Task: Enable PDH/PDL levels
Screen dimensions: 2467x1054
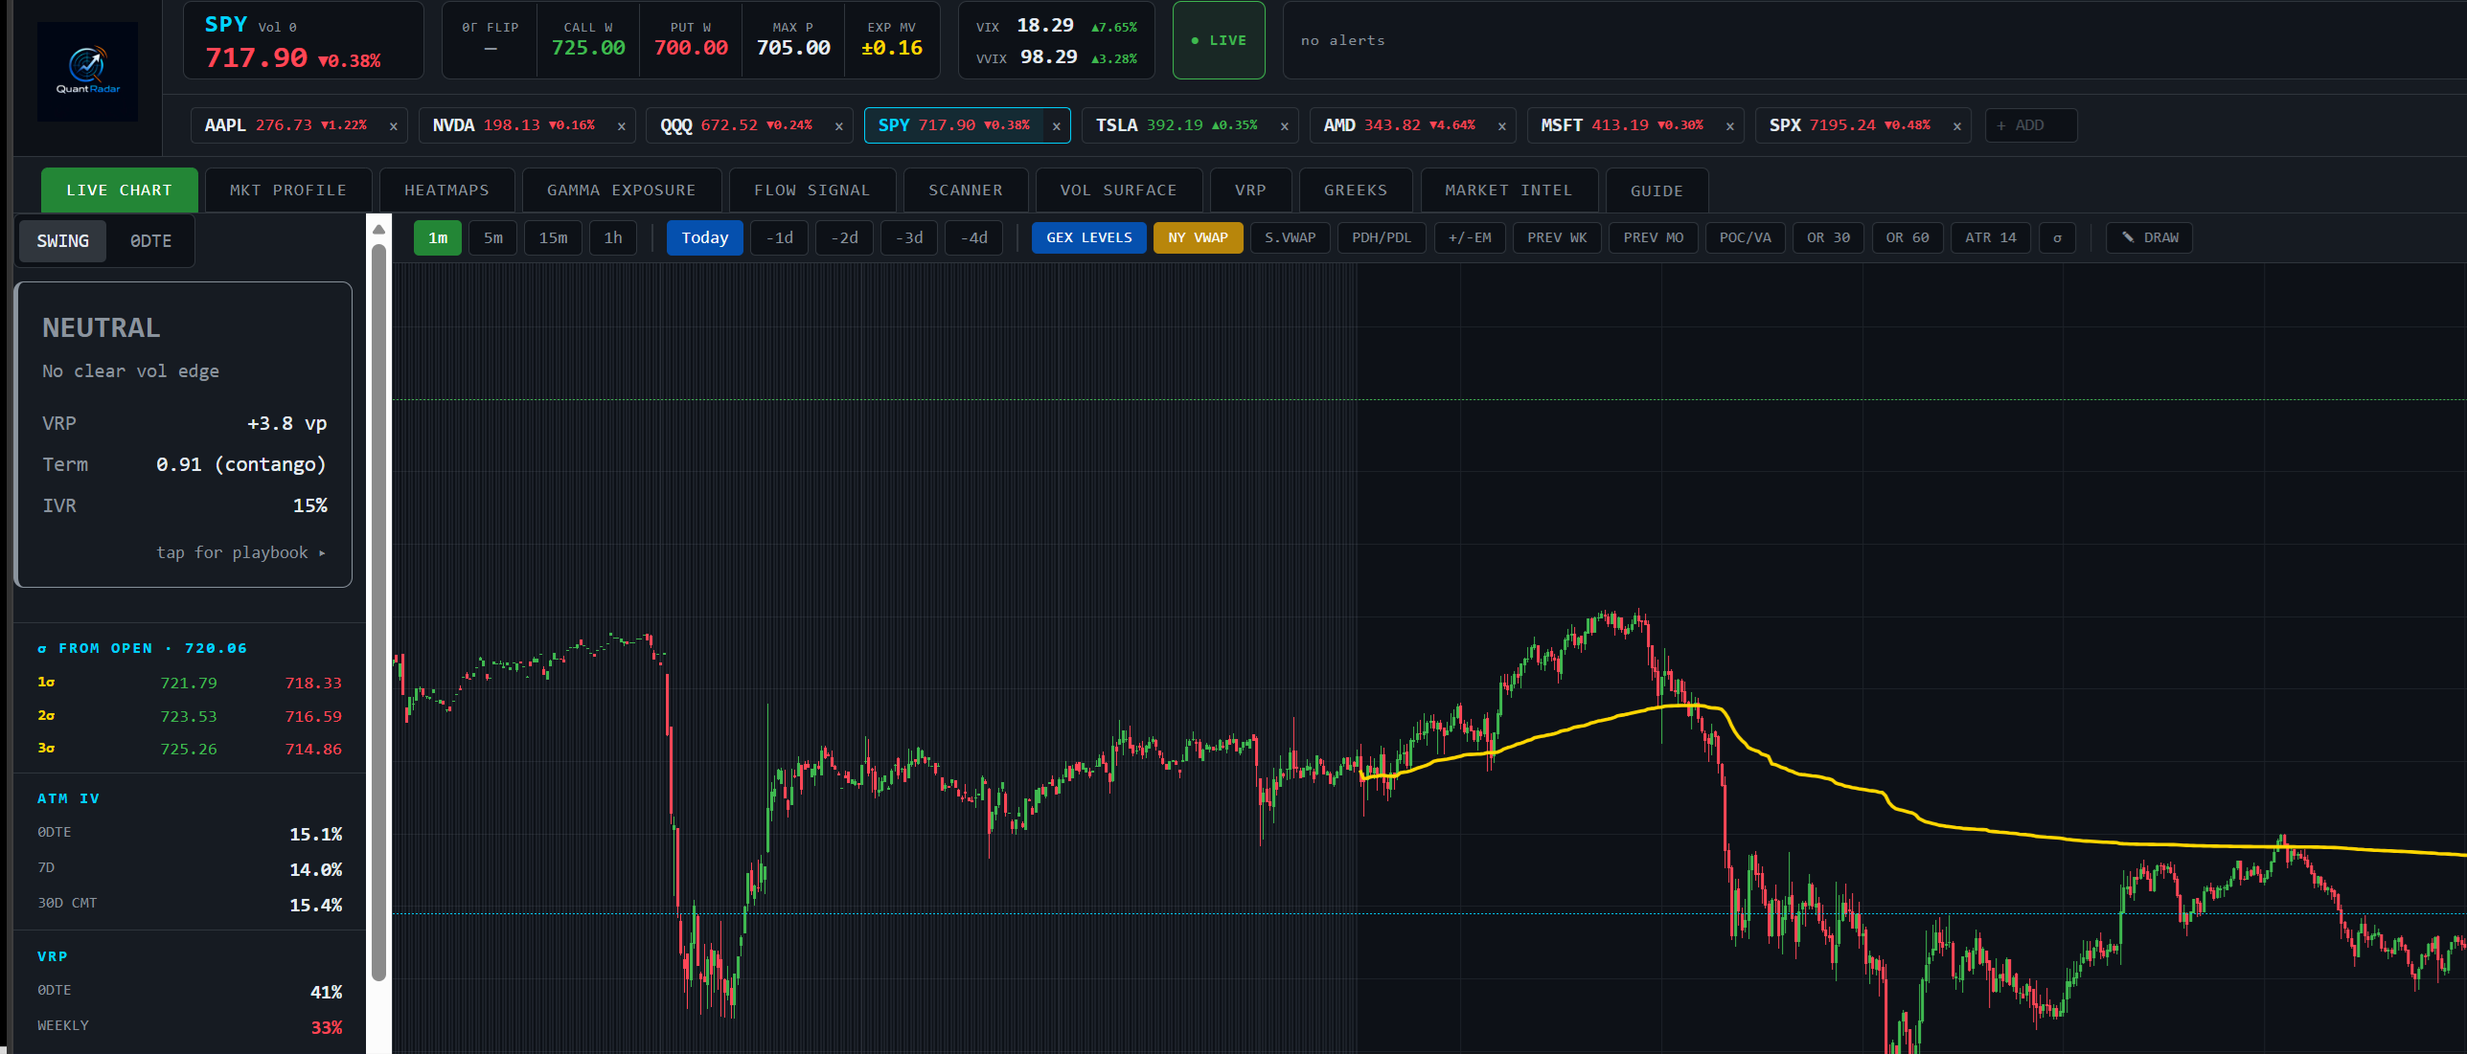Action: [x=1382, y=238]
